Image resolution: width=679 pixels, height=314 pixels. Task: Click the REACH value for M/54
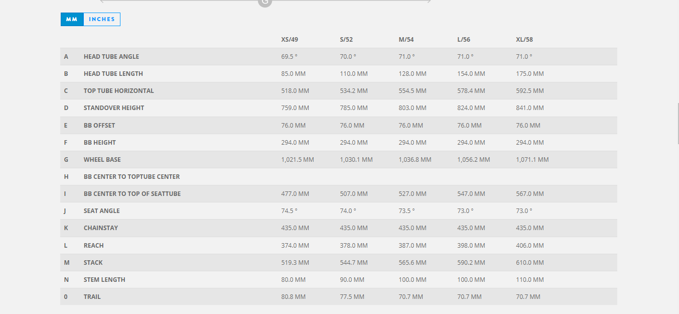coord(413,246)
